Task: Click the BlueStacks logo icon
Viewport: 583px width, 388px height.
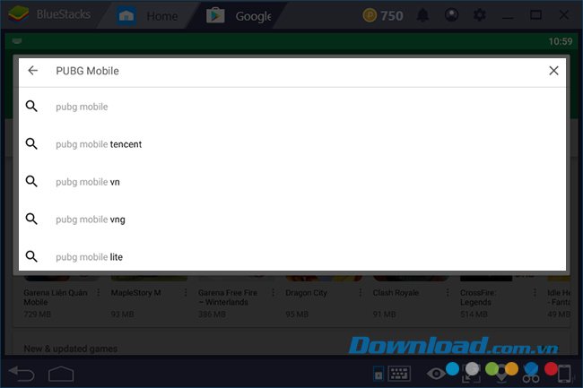Action: tap(18, 14)
